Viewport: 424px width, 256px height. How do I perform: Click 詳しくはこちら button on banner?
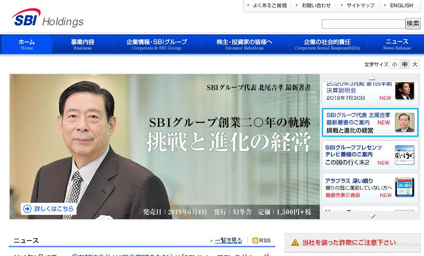coord(48,209)
